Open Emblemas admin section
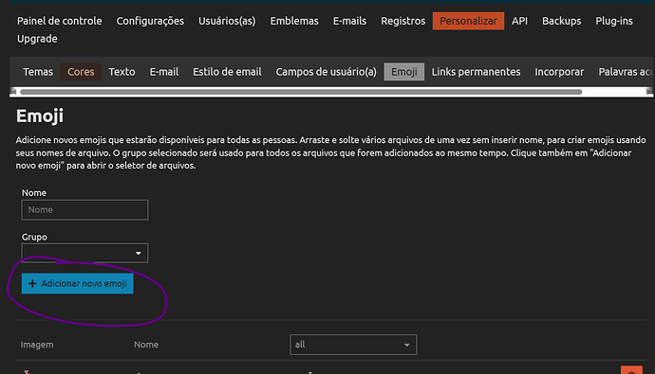Image resolution: width=655 pixels, height=374 pixels. (x=294, y=21)
